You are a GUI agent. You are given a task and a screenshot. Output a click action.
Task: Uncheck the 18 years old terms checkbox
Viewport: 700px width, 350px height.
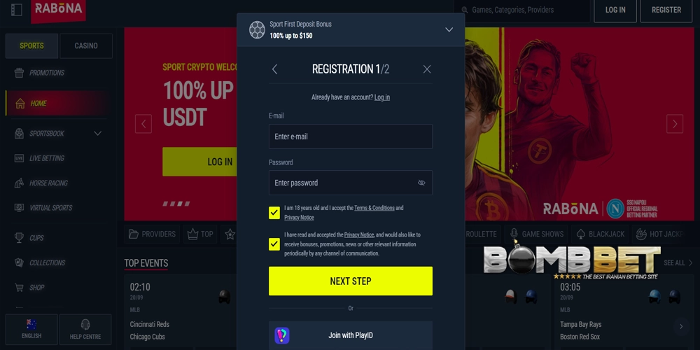(274, 213)
